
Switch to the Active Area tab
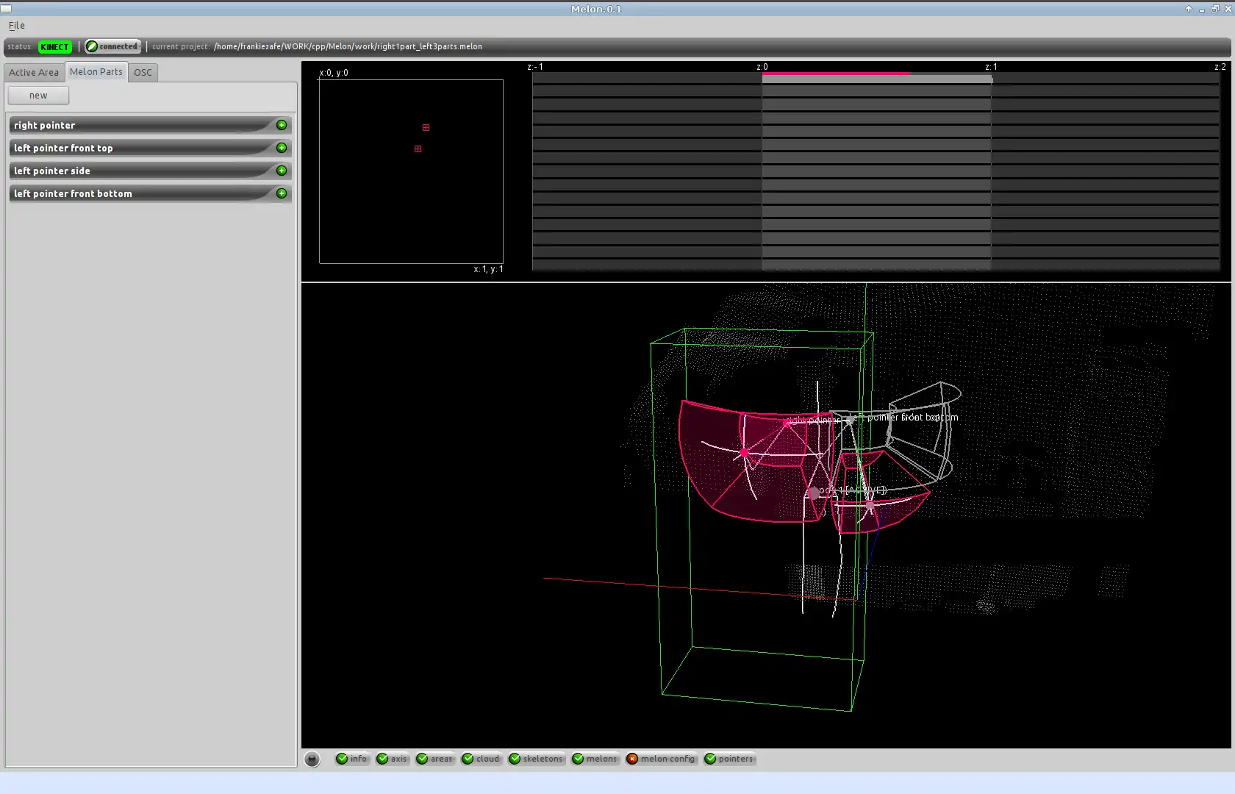pos(34,72)
